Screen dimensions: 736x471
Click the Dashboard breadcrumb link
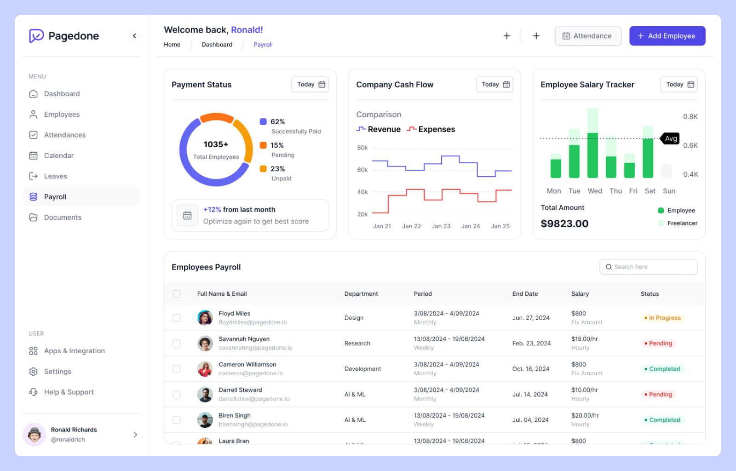pos(217,45)
